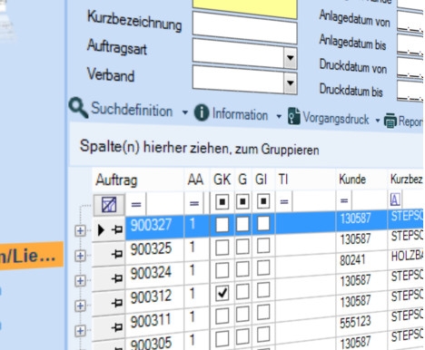The image size is (425, 350).
Task: Click the Information circle icon
Action: [x=201, y=112]
